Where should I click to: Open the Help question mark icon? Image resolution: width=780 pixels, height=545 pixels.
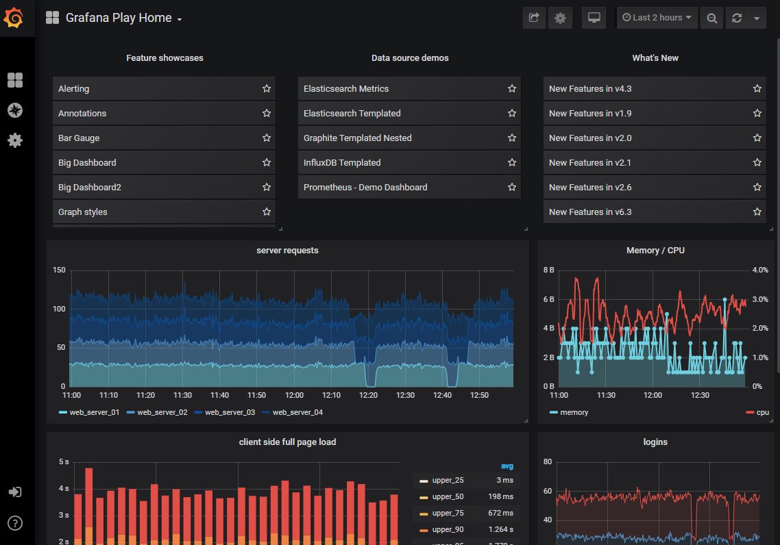coord(15,523)
